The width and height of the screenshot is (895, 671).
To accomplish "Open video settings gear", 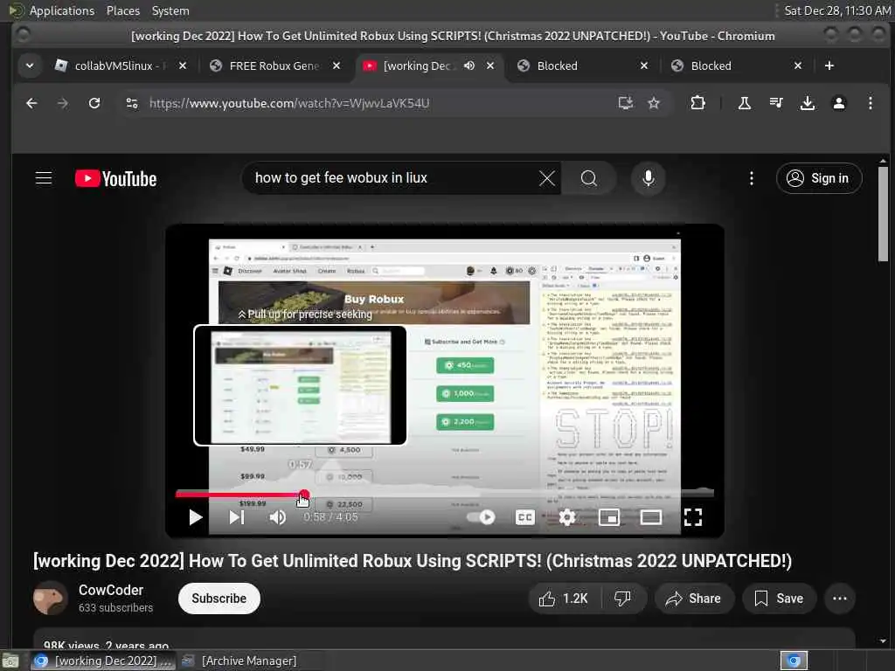I will [x=566, y=517].
